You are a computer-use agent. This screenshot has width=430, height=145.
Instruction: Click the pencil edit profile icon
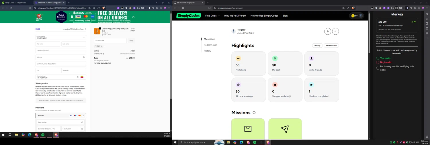[x=335, y=31]
